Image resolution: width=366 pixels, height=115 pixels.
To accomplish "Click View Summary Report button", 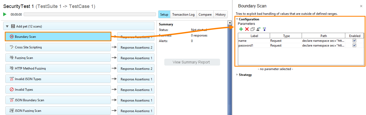I will pos(192,62).
